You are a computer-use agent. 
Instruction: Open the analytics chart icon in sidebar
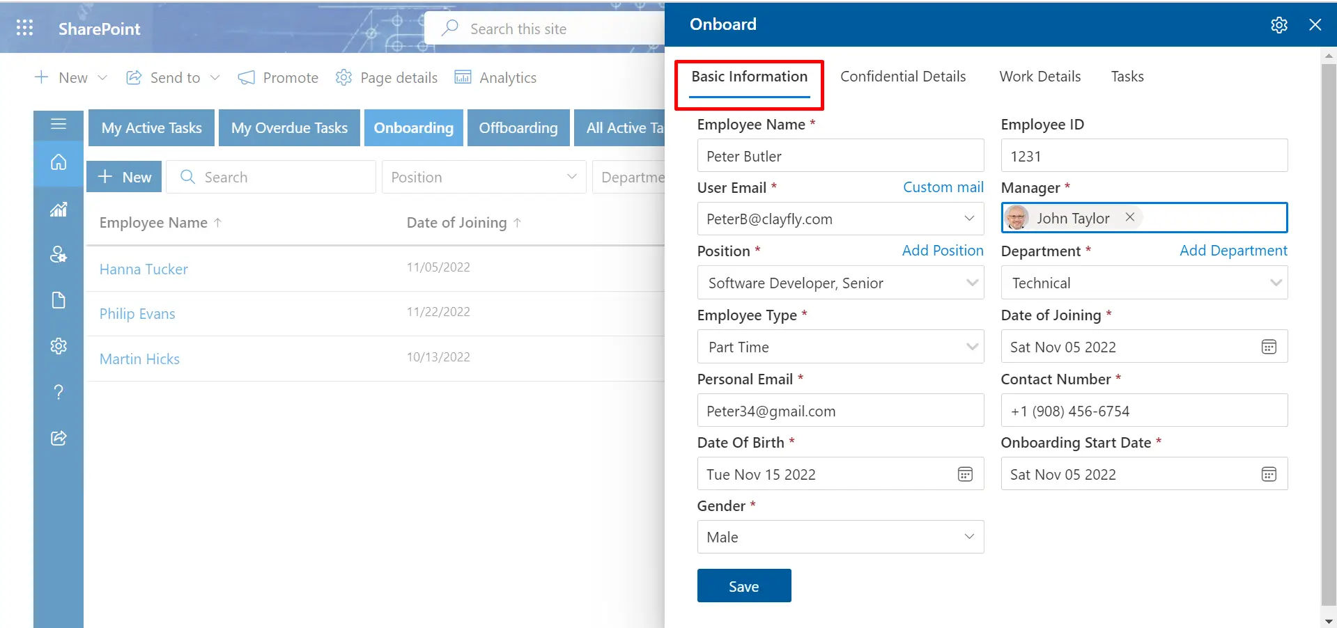[x=58, y=209]
